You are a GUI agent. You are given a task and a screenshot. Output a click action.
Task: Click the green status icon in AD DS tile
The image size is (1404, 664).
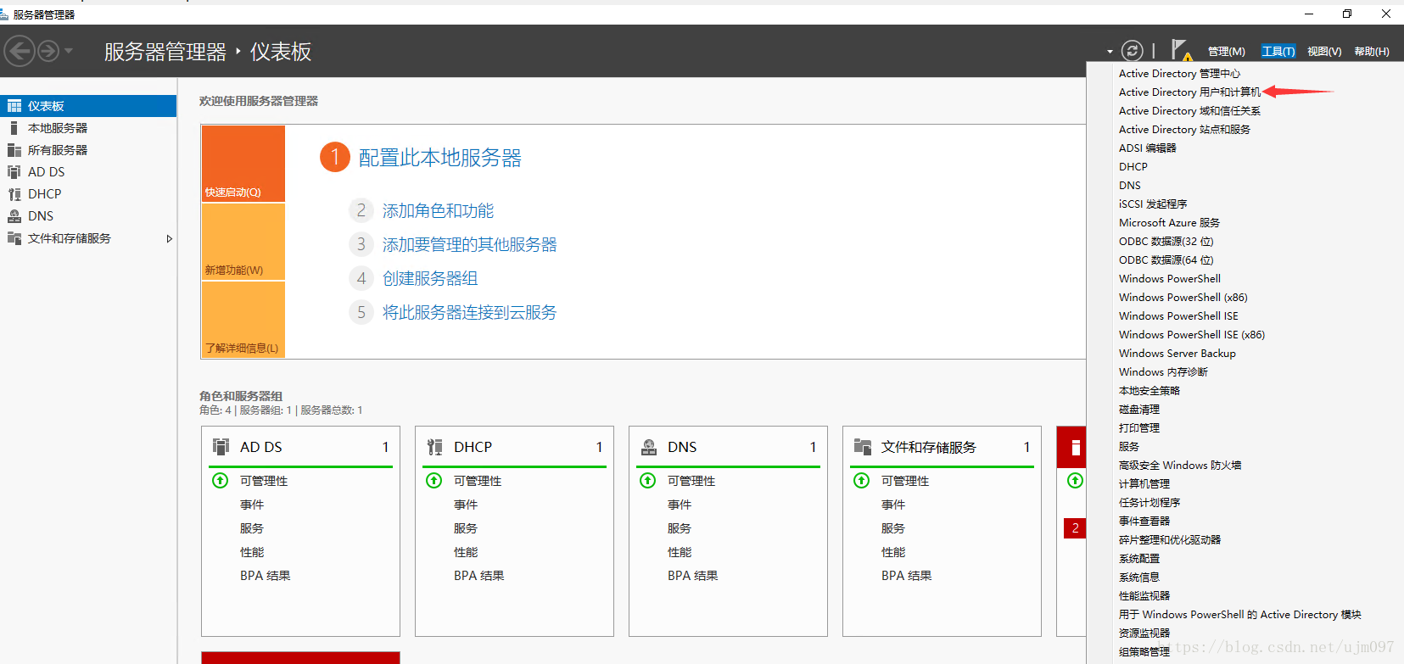coord(221,481)
